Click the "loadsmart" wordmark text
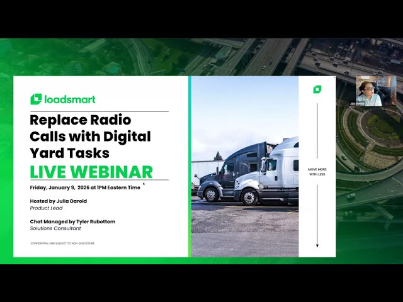The width and height of the screenshot is (403, 302). pos(70,99)
